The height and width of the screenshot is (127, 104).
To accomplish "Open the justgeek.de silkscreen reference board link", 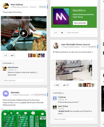I will (x=23, y=104).
